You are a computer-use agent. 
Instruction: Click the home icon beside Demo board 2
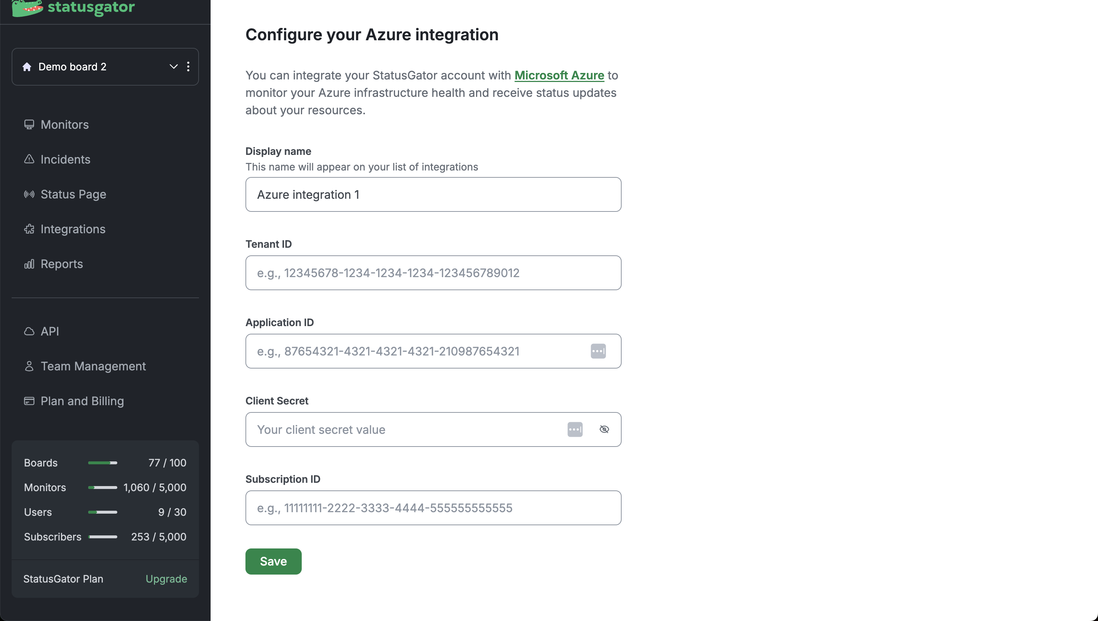click(x=27, y=67)
